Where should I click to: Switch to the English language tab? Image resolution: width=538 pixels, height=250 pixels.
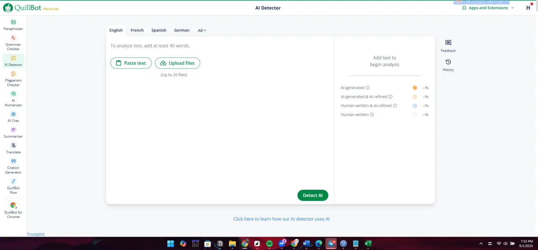116,30
